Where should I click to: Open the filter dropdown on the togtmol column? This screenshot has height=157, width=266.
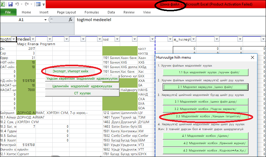(13, 39)
